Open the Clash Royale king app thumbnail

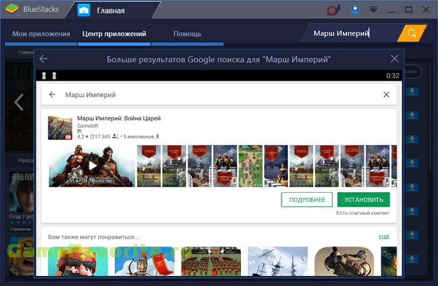78,261
